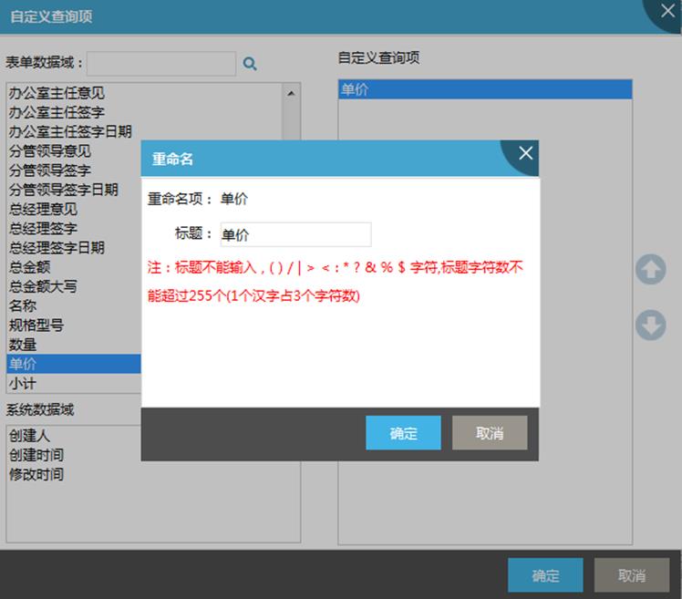Click the move up arrow icon
The width and height of the screenshot is (682, 599).
pyautogui.click(x=650, y=270)
